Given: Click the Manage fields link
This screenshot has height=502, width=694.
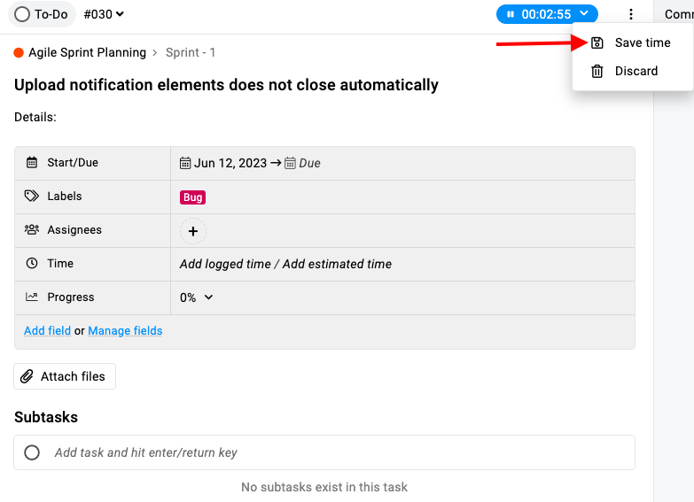Looking at the screenshot, I should coord(125,331).
